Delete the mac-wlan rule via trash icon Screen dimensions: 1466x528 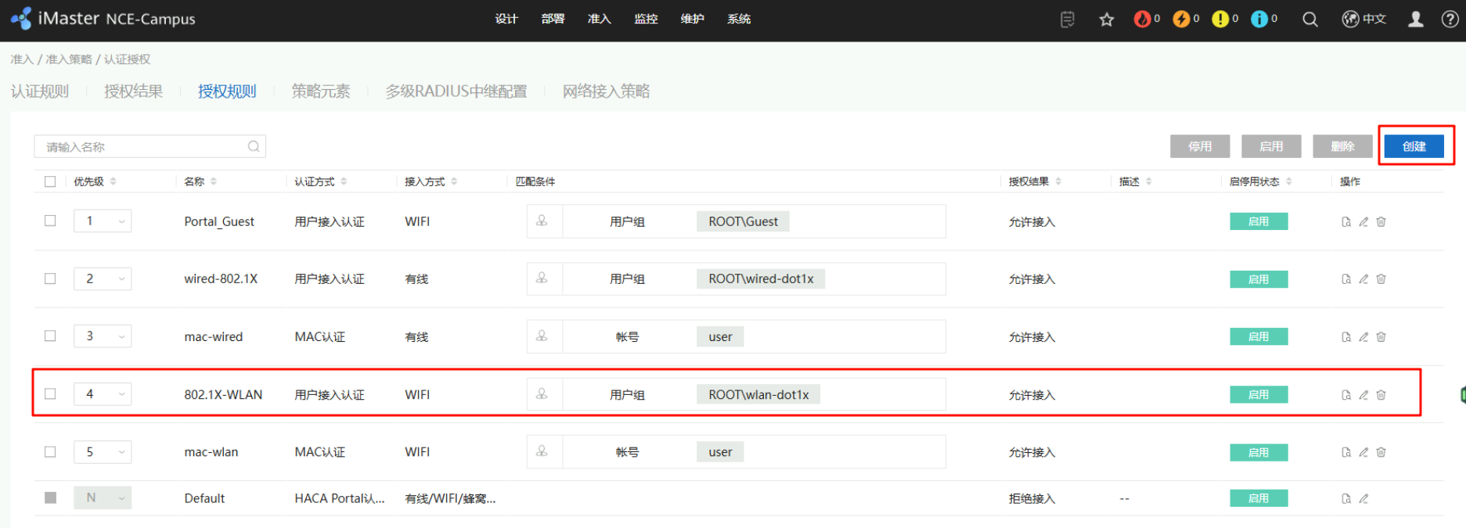tap(1381, 452)
